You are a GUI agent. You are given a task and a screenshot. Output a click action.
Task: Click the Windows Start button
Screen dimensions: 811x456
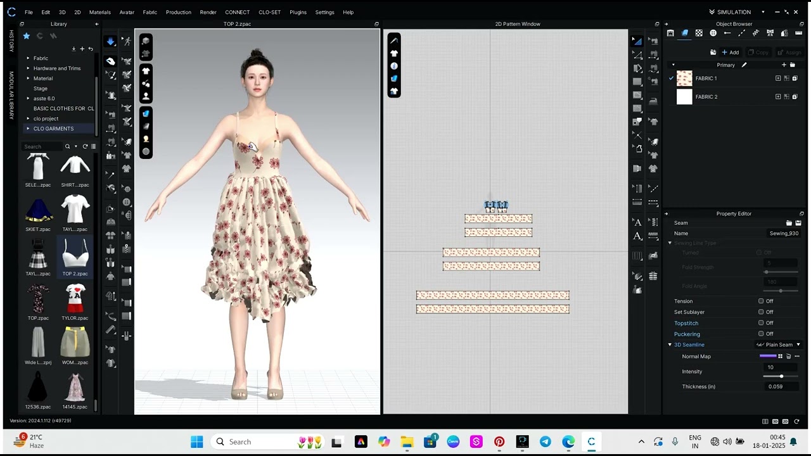click(196, 442)
